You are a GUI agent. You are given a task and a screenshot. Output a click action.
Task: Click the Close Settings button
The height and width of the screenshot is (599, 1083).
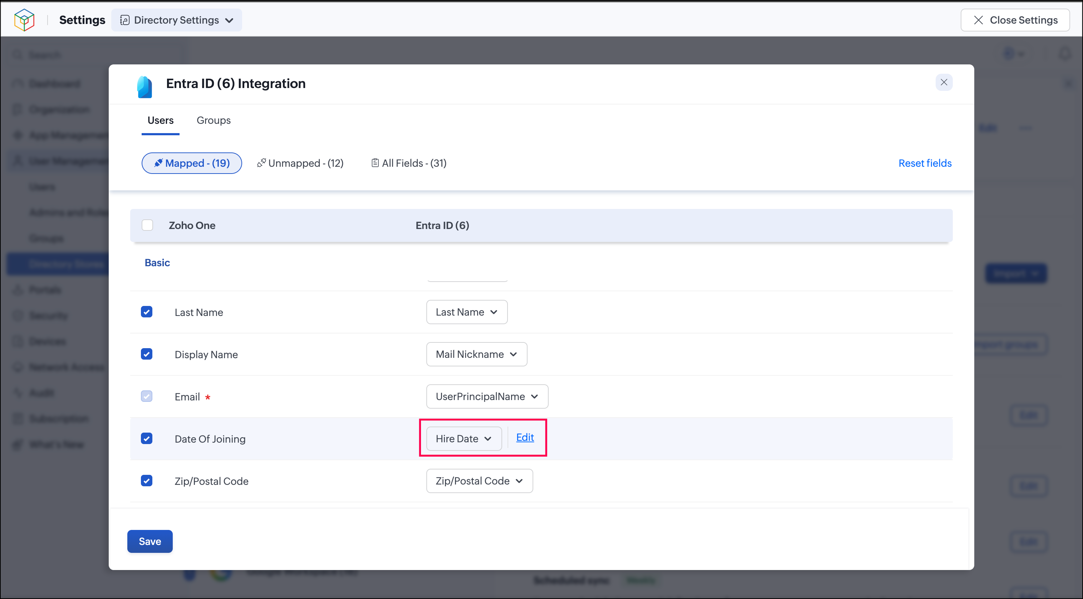(x=1015, y=20)
